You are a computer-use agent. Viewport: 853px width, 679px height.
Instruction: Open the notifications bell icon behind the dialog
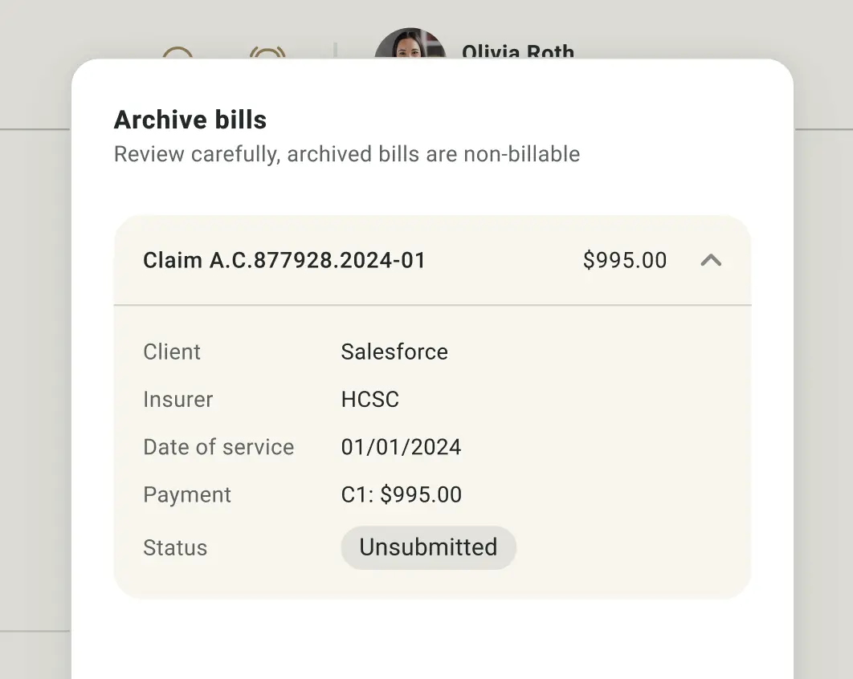pyautogui.click(x=267, y=52)
